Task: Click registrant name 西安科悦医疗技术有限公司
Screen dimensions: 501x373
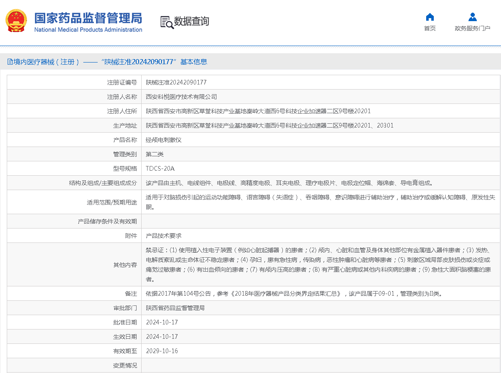Action: [181, 97]
